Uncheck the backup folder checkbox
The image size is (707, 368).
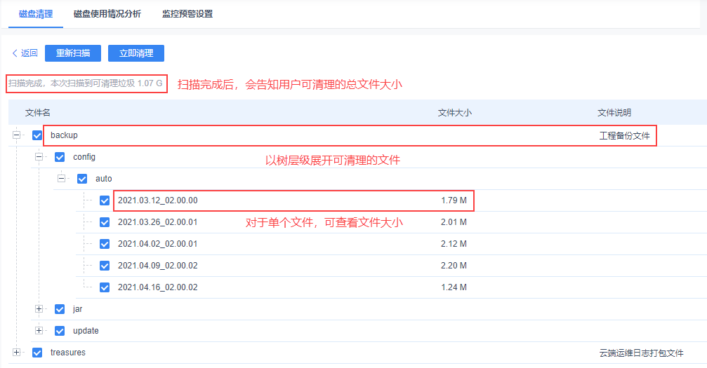pyautogui.click(x=37, y=135)
